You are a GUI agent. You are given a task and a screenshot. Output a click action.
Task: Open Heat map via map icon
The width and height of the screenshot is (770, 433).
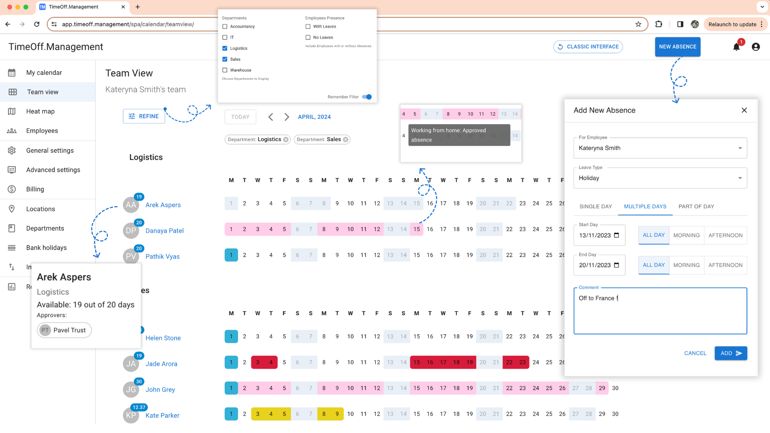(x=12, y=111)
